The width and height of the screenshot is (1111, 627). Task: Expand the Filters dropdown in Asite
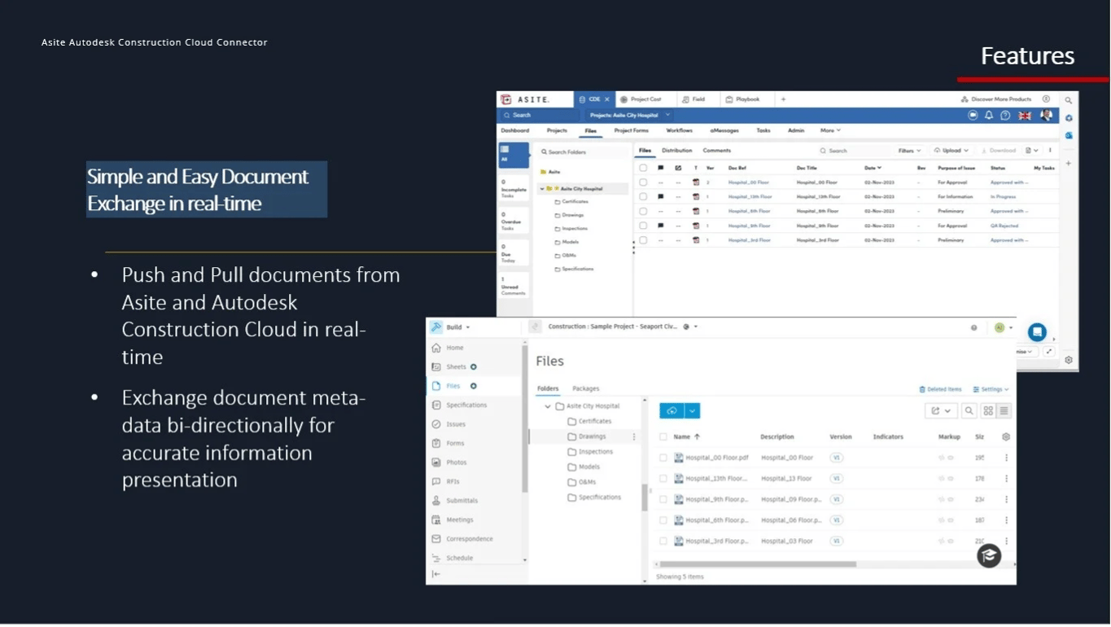[x=909, y=151]
